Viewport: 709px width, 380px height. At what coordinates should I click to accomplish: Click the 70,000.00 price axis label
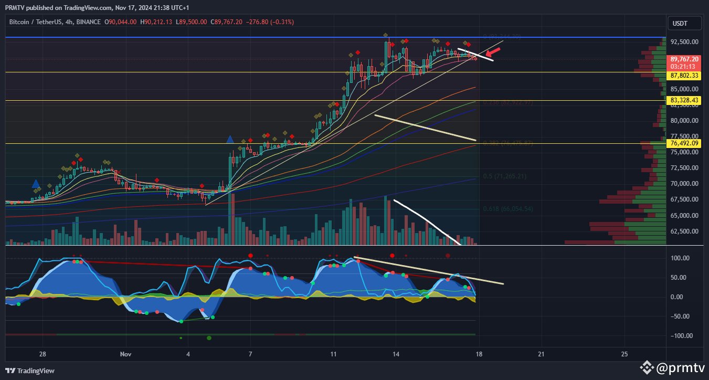684,184
